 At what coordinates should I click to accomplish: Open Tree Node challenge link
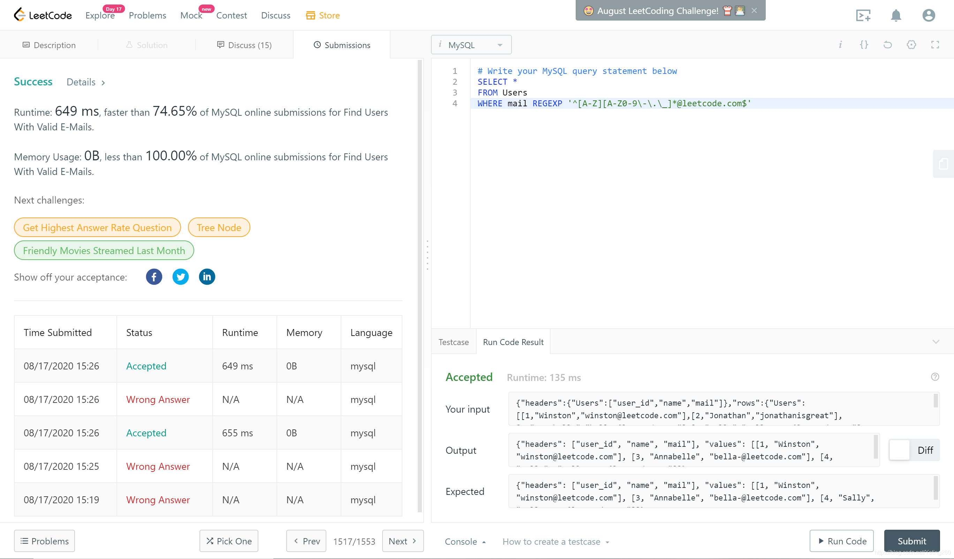219,228
